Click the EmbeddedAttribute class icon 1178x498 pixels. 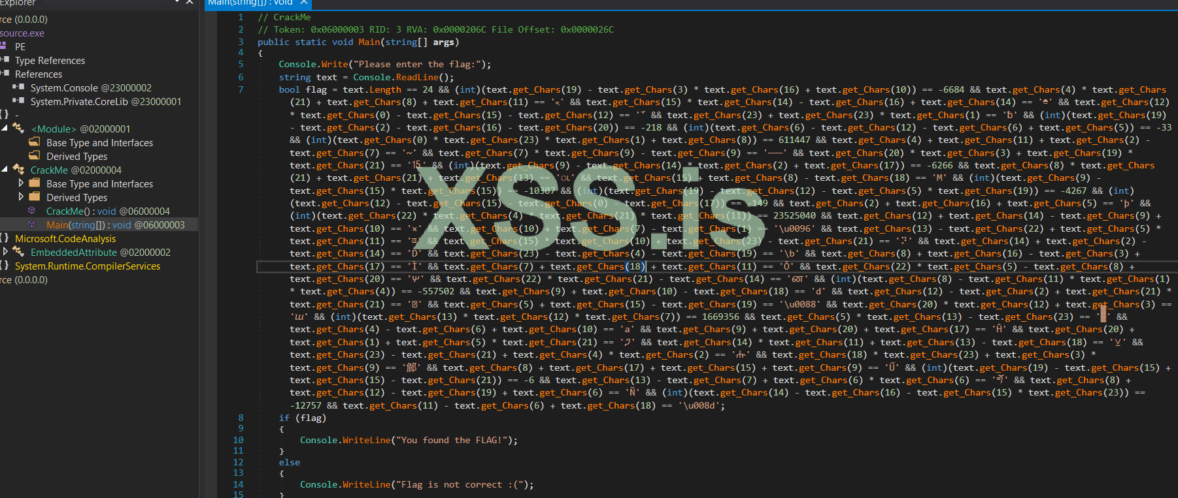click(x=19, y=252)
